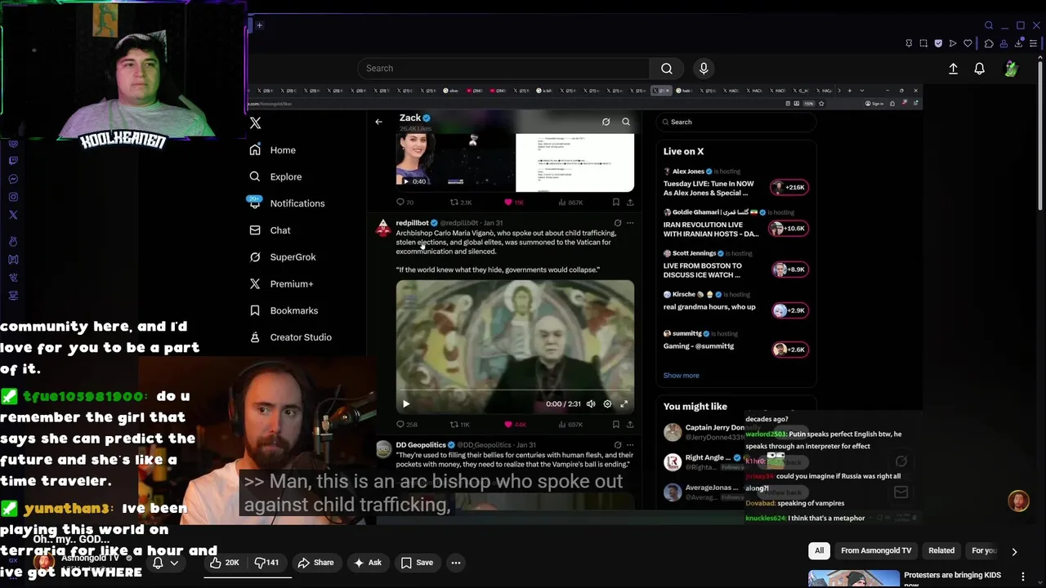The width and height of the screenshot is (1046, 588).
Task: Open Notifications in the X navigation
Action: tap(287, 203)
